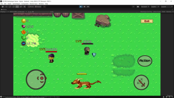This screenshot has width=174, height=98.
Task: Click Kevin84's red health bar
Action: pyautogui.click(x=51, y=52)
